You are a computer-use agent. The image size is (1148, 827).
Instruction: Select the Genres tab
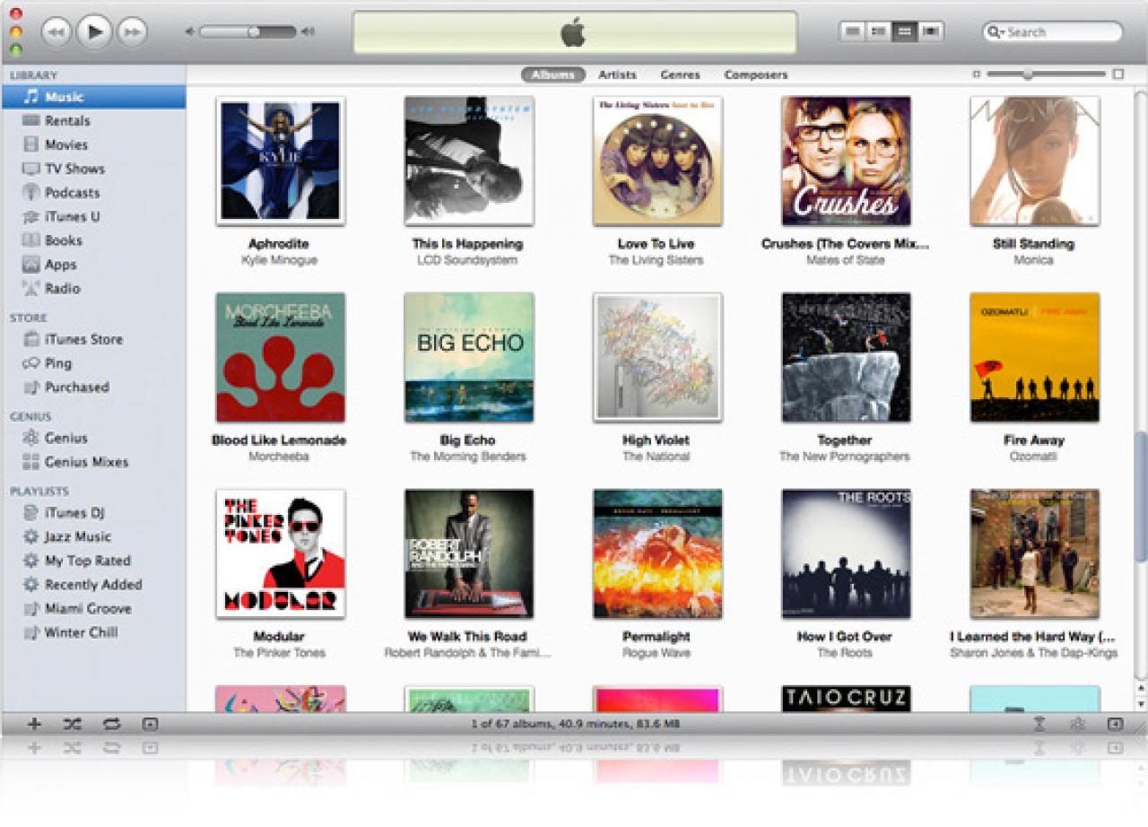[680, 74]
